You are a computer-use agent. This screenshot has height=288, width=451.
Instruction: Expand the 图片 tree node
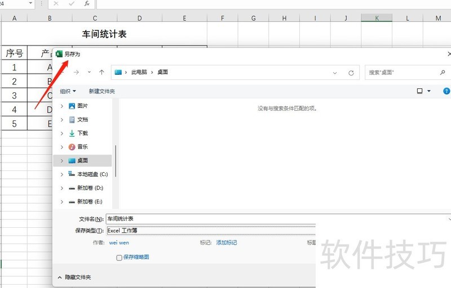(x=62, y=106)
